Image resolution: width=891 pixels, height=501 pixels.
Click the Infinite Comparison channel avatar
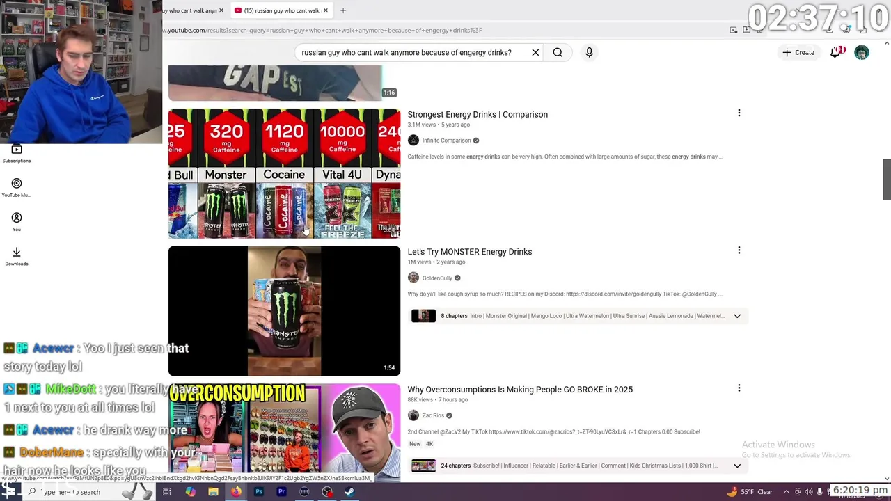pyautogui.click(x=413, y=140)
